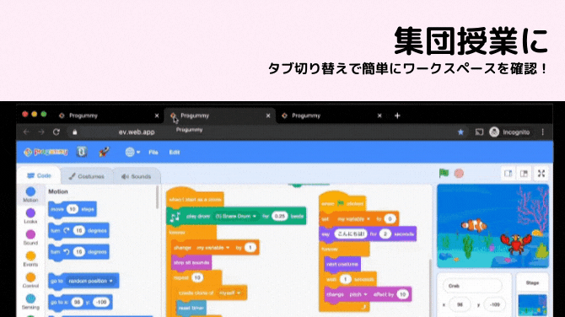Screen dimensions: 565x317
Task: Click the lock icon in address bar
Action: click(74, 132)
